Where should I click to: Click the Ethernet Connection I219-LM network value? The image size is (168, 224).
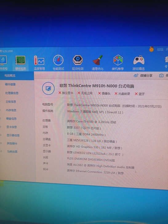95,172
